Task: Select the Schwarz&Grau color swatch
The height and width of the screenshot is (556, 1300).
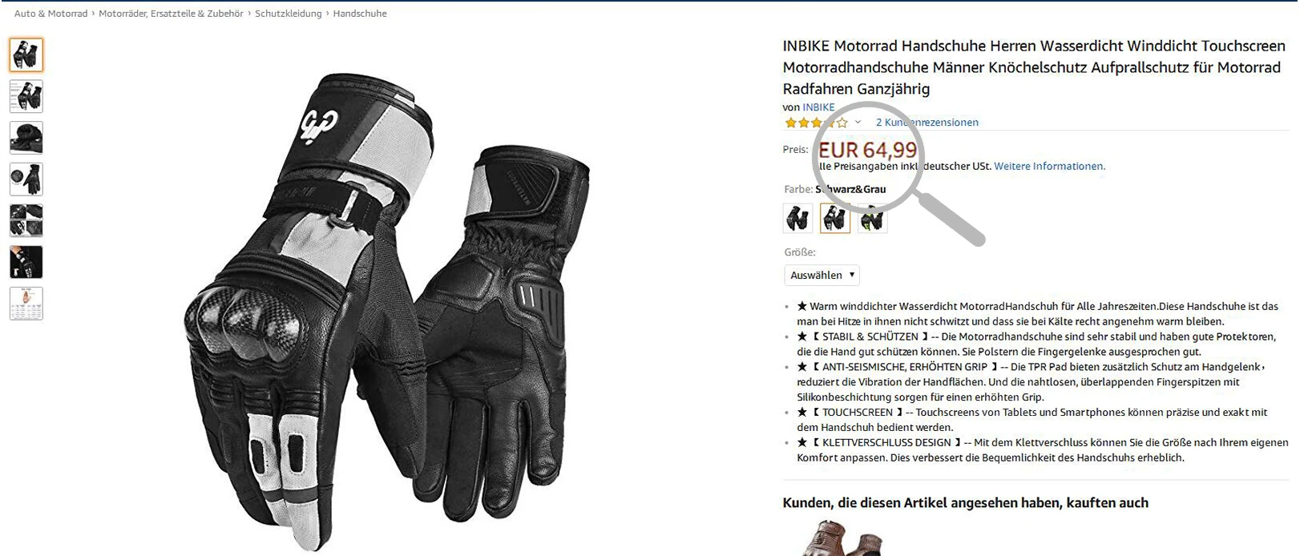Action: (835, 218)
